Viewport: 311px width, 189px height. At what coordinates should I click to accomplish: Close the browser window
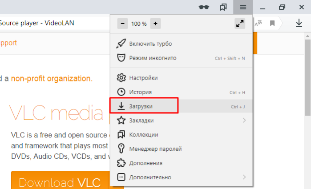[x=302, y=8]
